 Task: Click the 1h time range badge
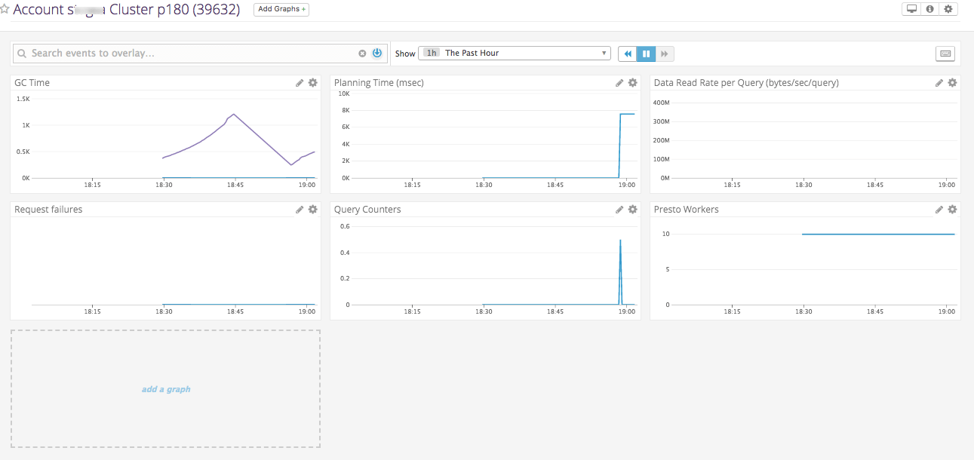[x=431, y=53]
